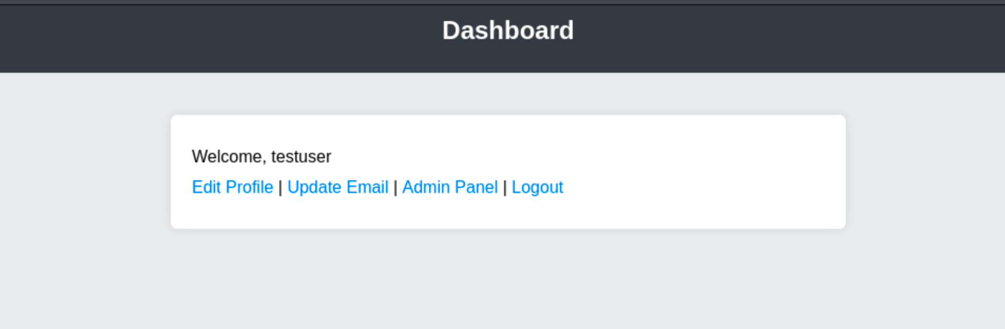The width and height of the screenshot is (1005, 329).
Task: Click the gray page background below the welcome card
Action: point(508,279)
